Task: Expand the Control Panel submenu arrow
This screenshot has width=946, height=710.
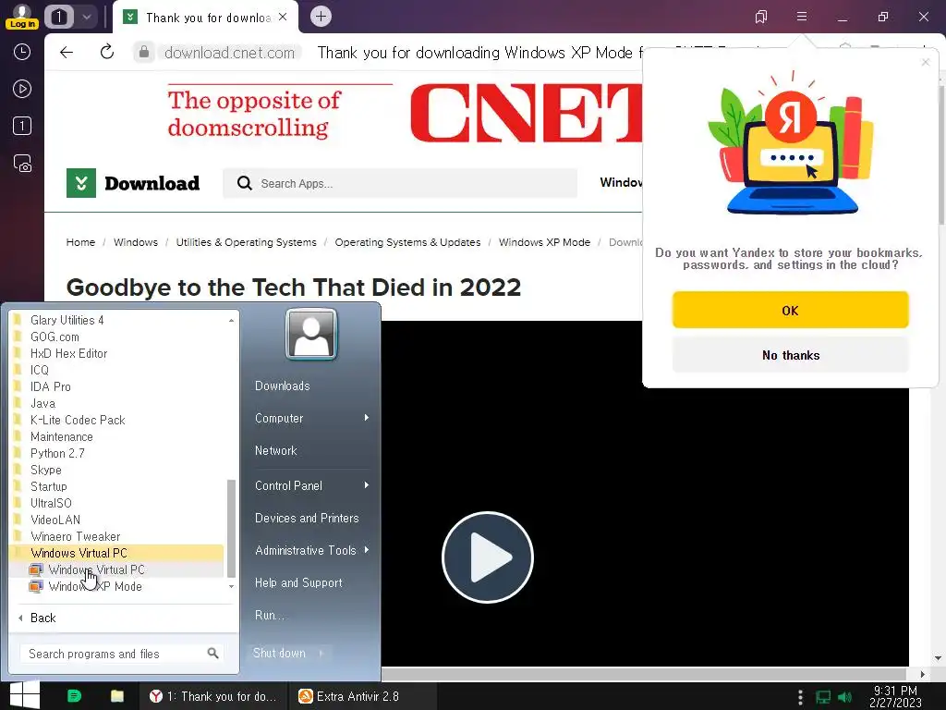Action: (366, 485)
